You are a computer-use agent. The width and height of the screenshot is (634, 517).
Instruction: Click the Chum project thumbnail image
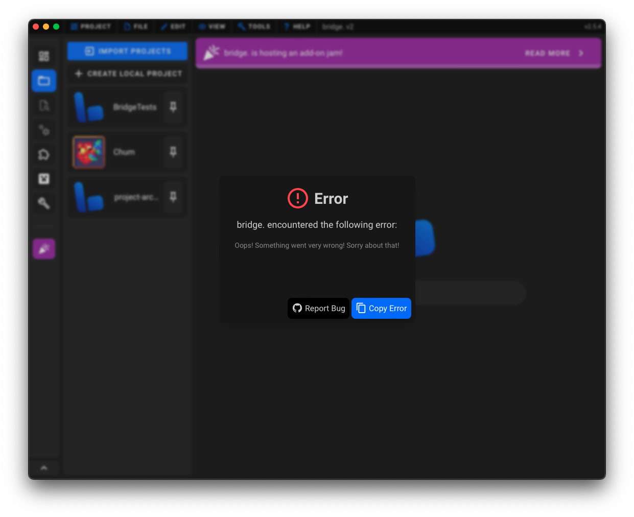point(89,152)
